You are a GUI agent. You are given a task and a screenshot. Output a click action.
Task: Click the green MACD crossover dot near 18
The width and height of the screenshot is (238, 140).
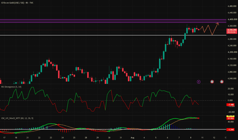[x=16, y=133]
